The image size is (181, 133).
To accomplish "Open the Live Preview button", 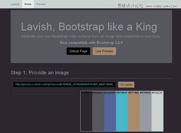I will pyautogui.click(x=104, y=51).
